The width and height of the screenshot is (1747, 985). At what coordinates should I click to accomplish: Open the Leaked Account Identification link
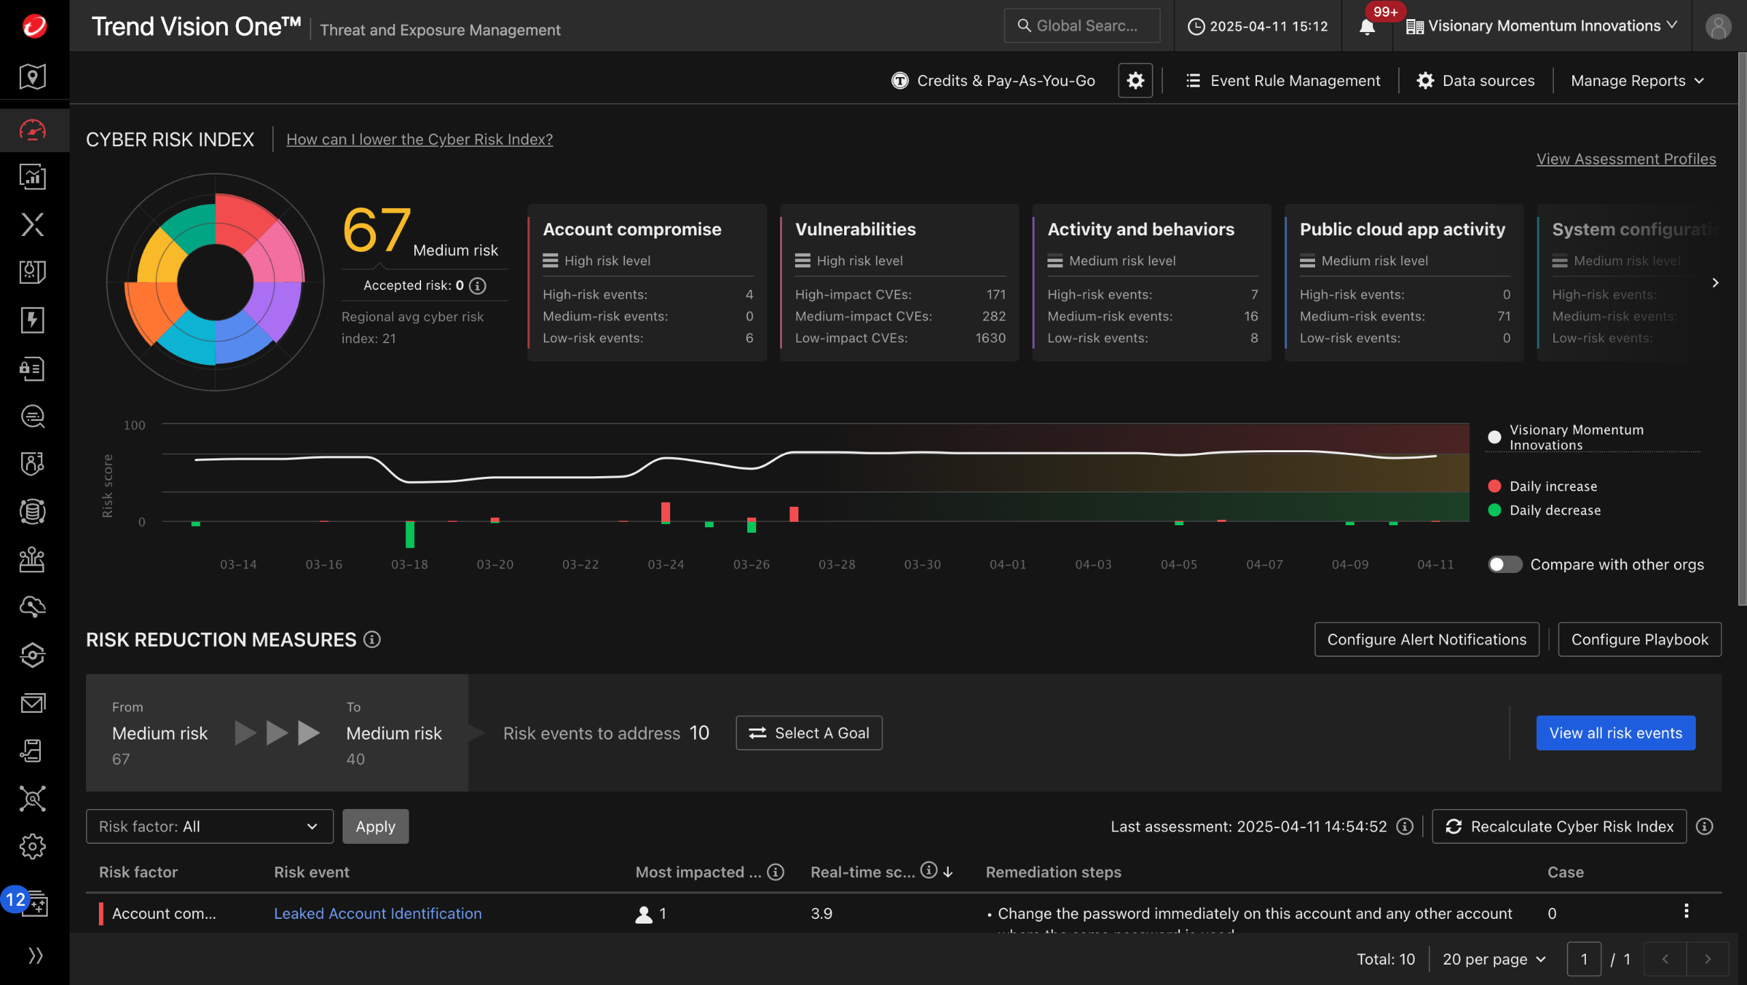377,913
